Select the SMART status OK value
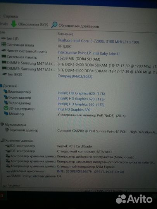 (x=59, y=176)
